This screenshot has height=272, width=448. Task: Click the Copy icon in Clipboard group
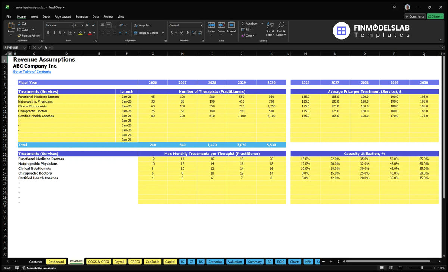(x=19, y=29)
